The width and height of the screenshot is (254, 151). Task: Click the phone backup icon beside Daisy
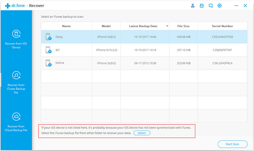pos(49,37)
